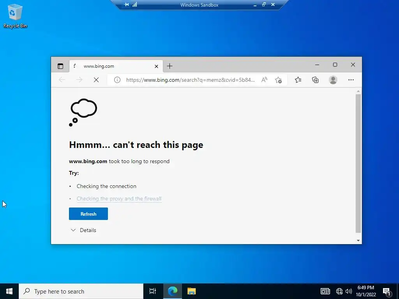The height and width of the screenshot is (299, 399).
Task: Open a new tab with plus button
Action: tap(170, 66)
